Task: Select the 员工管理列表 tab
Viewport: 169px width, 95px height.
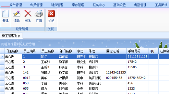Action: coord(11,36)
